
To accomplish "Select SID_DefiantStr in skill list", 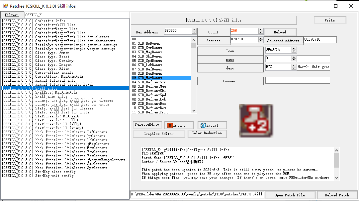I will [x=151, y=82].
